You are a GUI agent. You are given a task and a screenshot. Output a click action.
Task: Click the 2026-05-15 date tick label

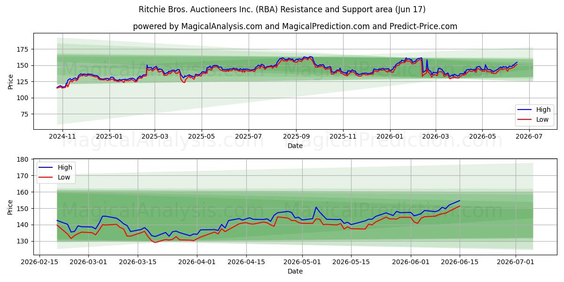(x=351, y=261)
